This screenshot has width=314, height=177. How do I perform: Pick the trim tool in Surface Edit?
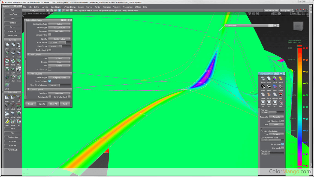tap(13, 98)
